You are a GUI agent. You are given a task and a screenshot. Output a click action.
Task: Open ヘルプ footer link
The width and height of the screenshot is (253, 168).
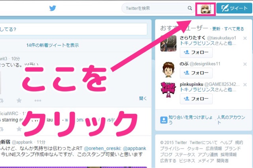click(226, 143)
